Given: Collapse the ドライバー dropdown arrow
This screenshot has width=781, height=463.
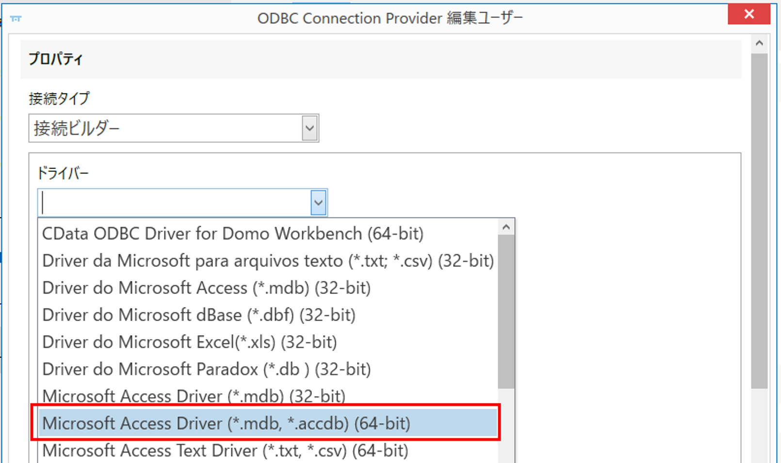Looking at the screenshot, I should pos(318,202).
